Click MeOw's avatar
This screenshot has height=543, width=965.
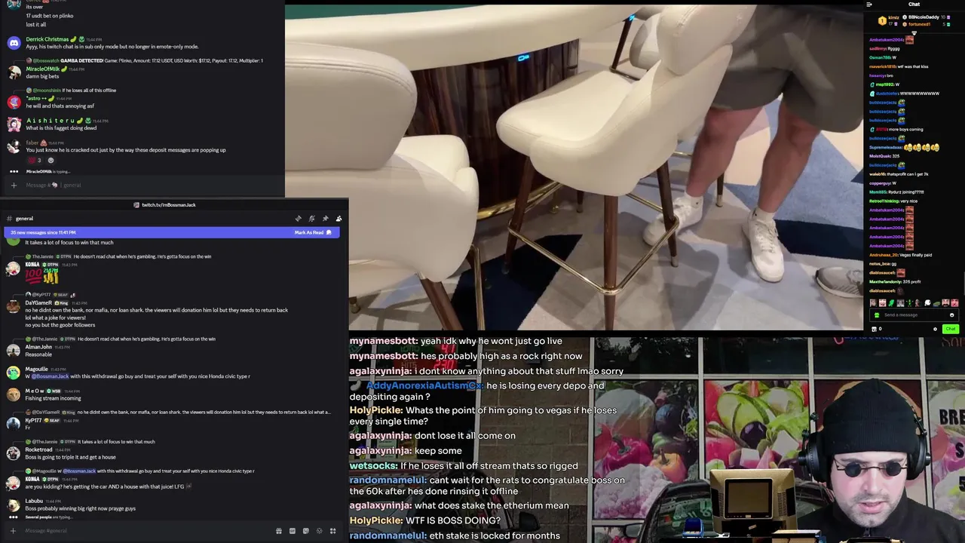(x=14, y=394)
